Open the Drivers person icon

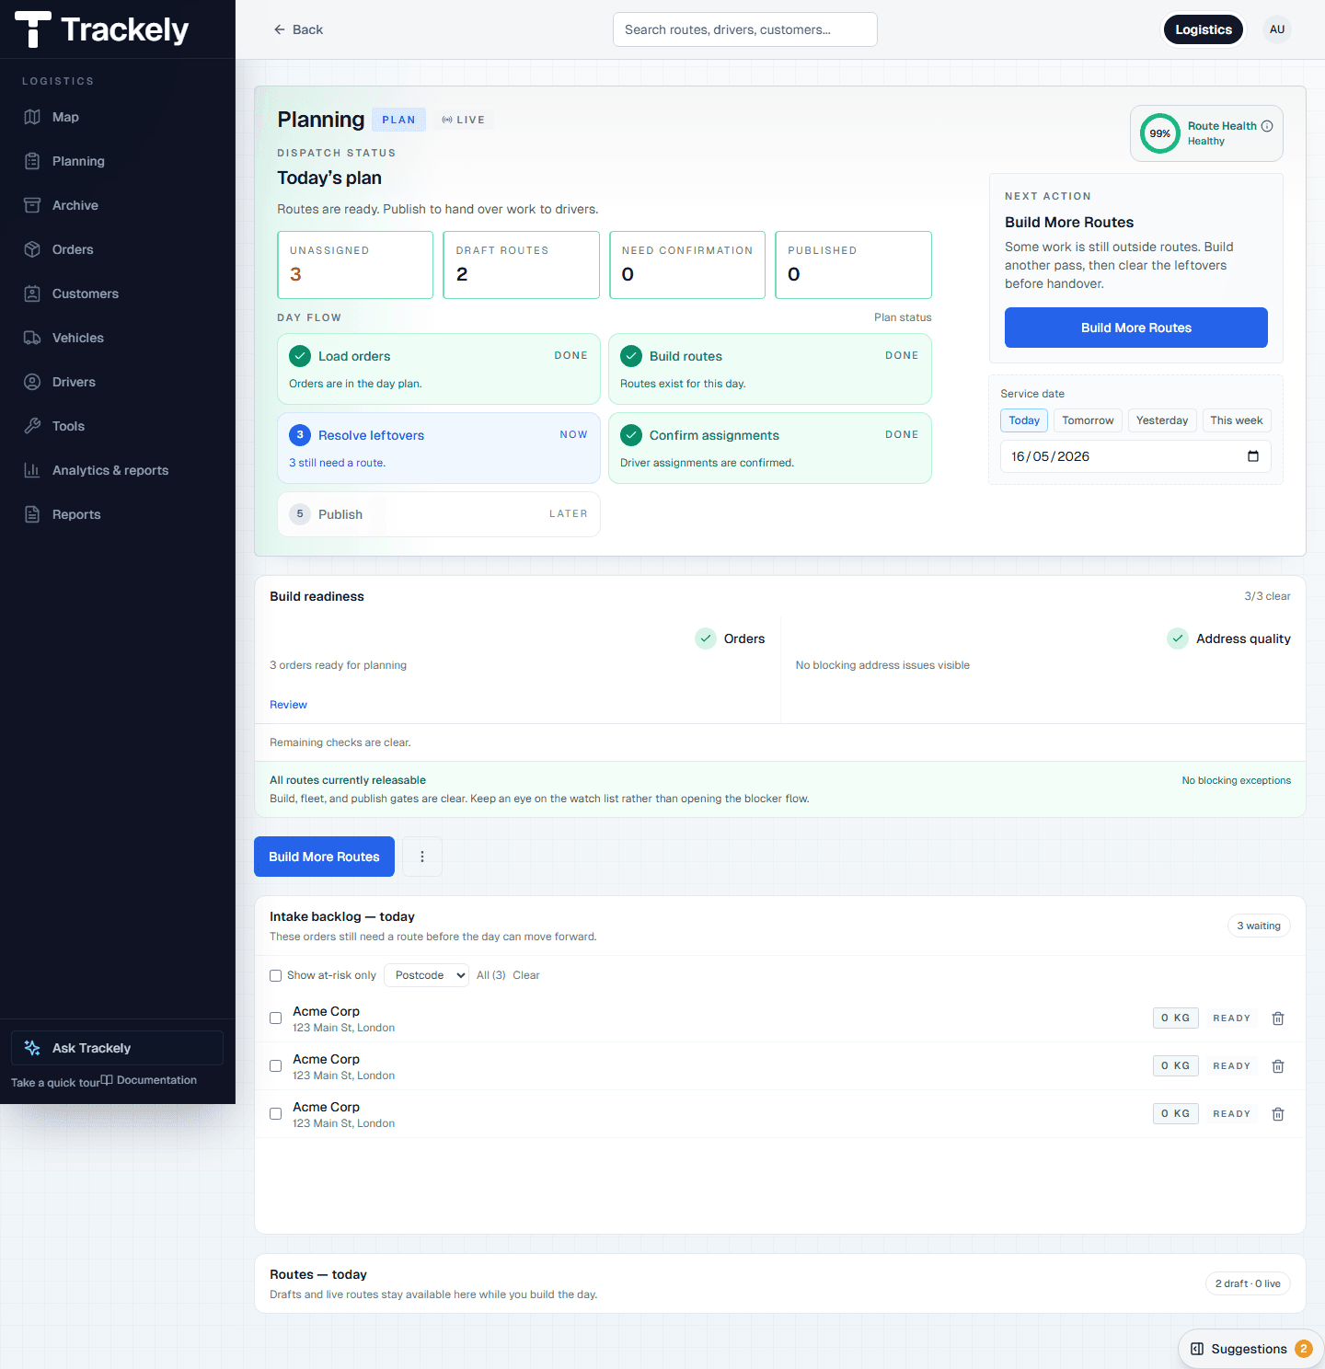(x=32, y=382)
